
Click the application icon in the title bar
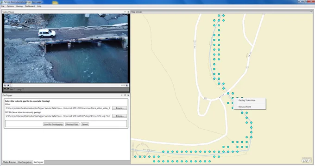click(2, 2)
